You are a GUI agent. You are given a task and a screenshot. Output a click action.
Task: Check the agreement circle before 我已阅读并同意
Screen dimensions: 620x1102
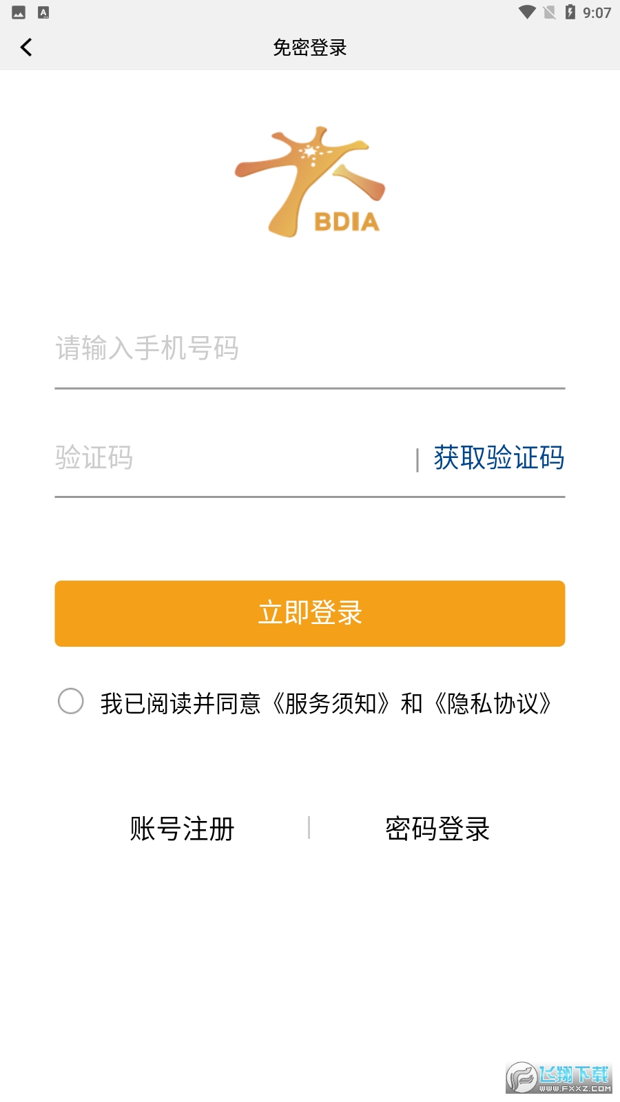[70, 701]
